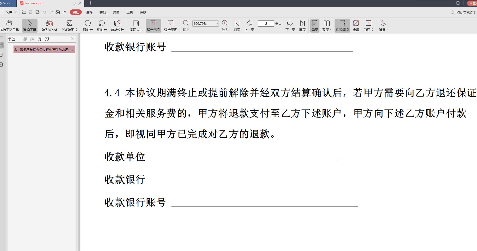Rotate page clockwise with 顺时针
The height and width of the screenshot is (251, 477).
tap(88, 26)
